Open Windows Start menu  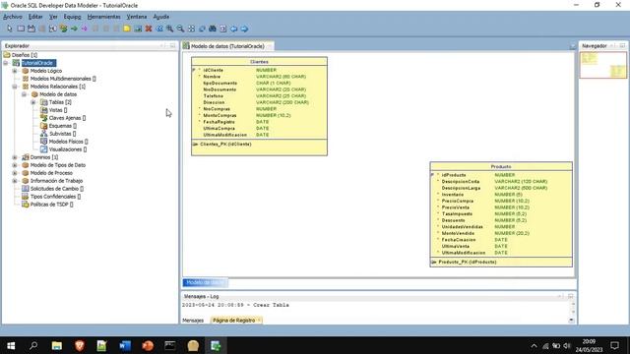pos(11,345)
